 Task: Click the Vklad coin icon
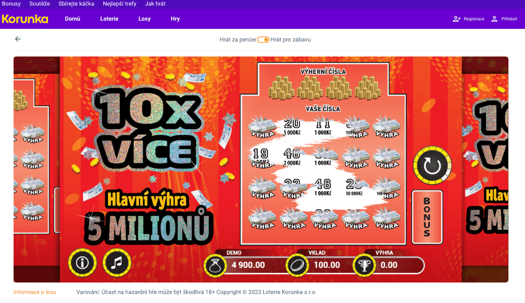[298, 266]
